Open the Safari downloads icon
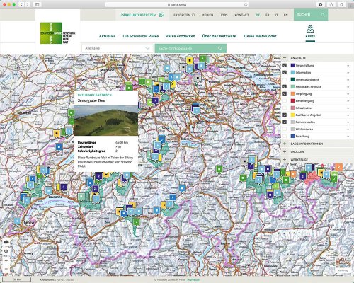 [x=321, y=4]
